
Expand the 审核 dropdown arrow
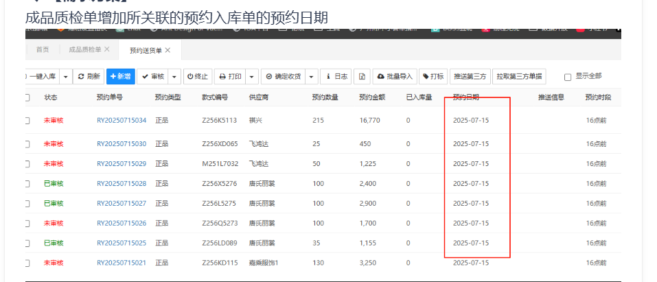click(176, 76)
